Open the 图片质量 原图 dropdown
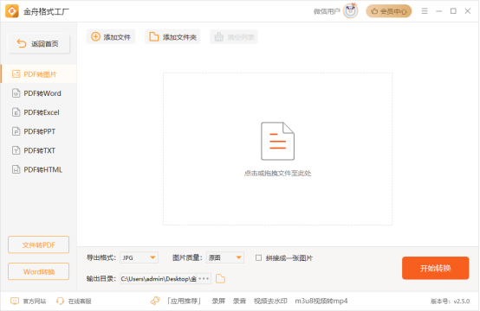This screenshot has width=480, height=311. (x=225, y=257)
